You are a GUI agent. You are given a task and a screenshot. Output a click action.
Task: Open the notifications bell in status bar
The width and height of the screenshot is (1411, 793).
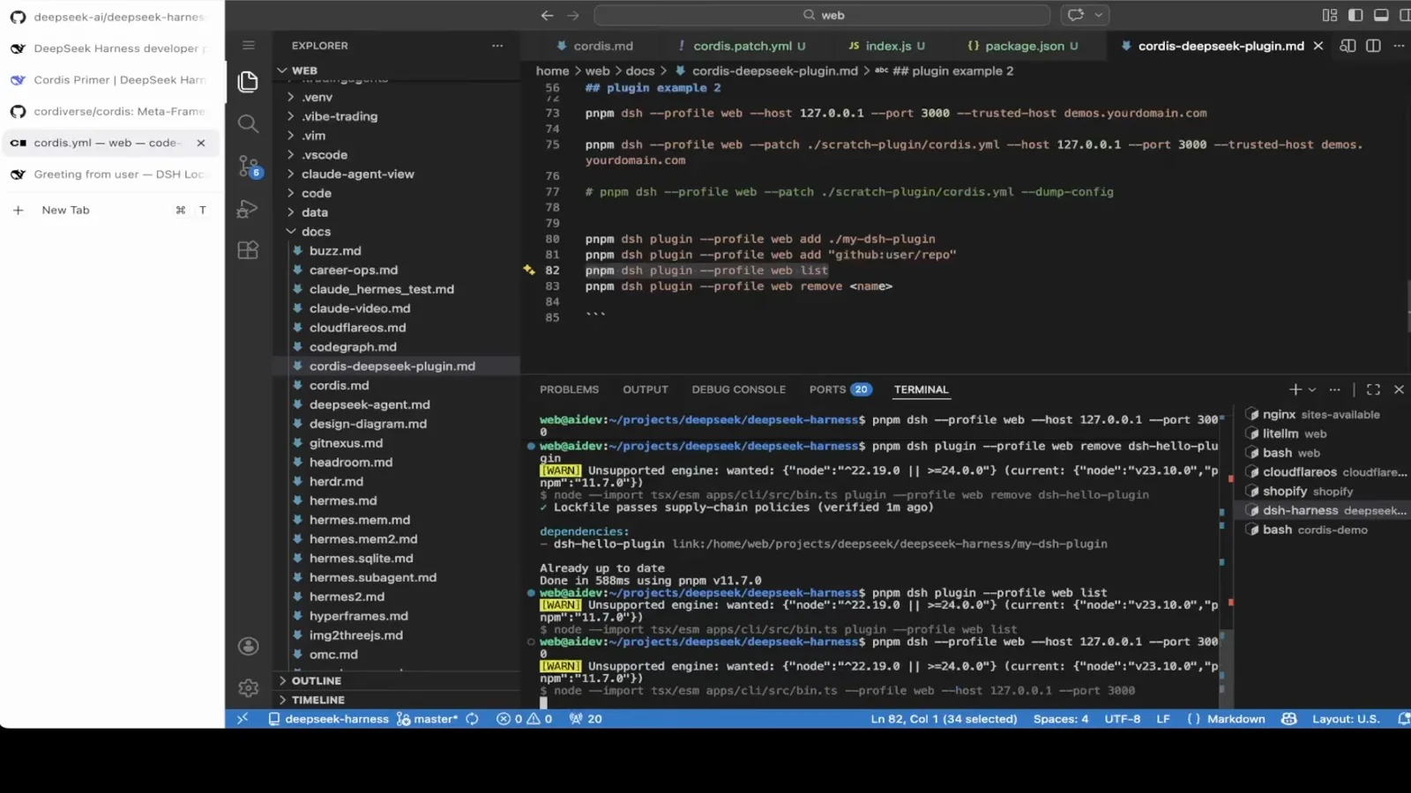(1403, 719)
